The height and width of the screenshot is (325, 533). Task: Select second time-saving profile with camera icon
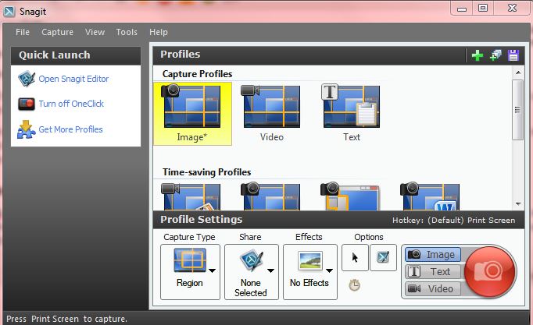pos(271,196)
